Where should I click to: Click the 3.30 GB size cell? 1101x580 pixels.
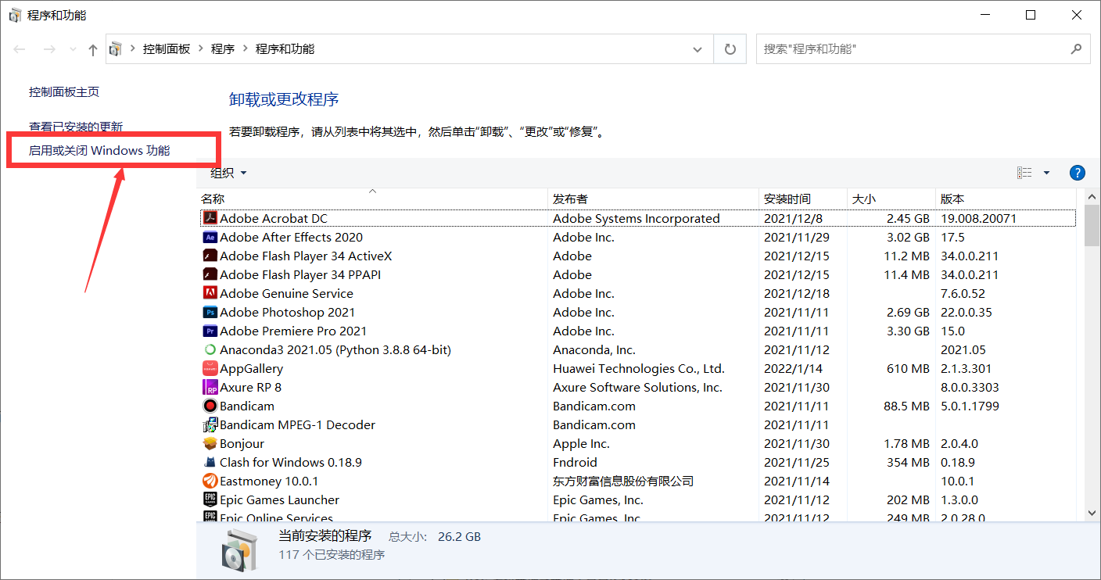[x=908, y=331]
